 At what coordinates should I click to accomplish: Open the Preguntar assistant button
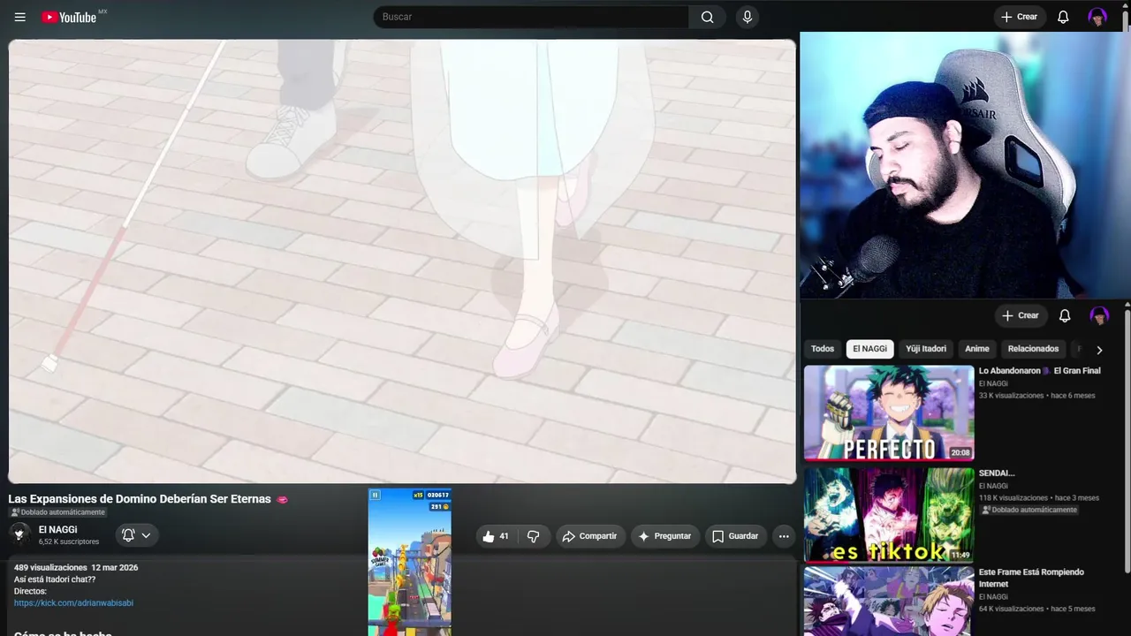pos(664,536)
